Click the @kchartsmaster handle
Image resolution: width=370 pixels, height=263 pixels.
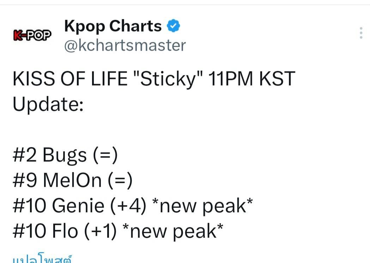pos(125,45)
